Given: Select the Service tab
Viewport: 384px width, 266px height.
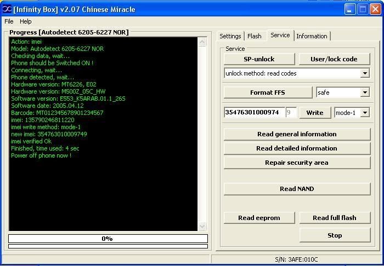Looking at the screenshot, I should pos(280,35).
